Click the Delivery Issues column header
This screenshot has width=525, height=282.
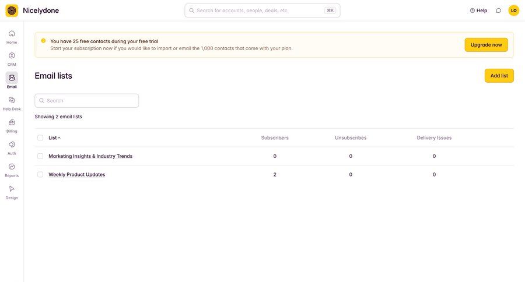(x=434, y=138)
